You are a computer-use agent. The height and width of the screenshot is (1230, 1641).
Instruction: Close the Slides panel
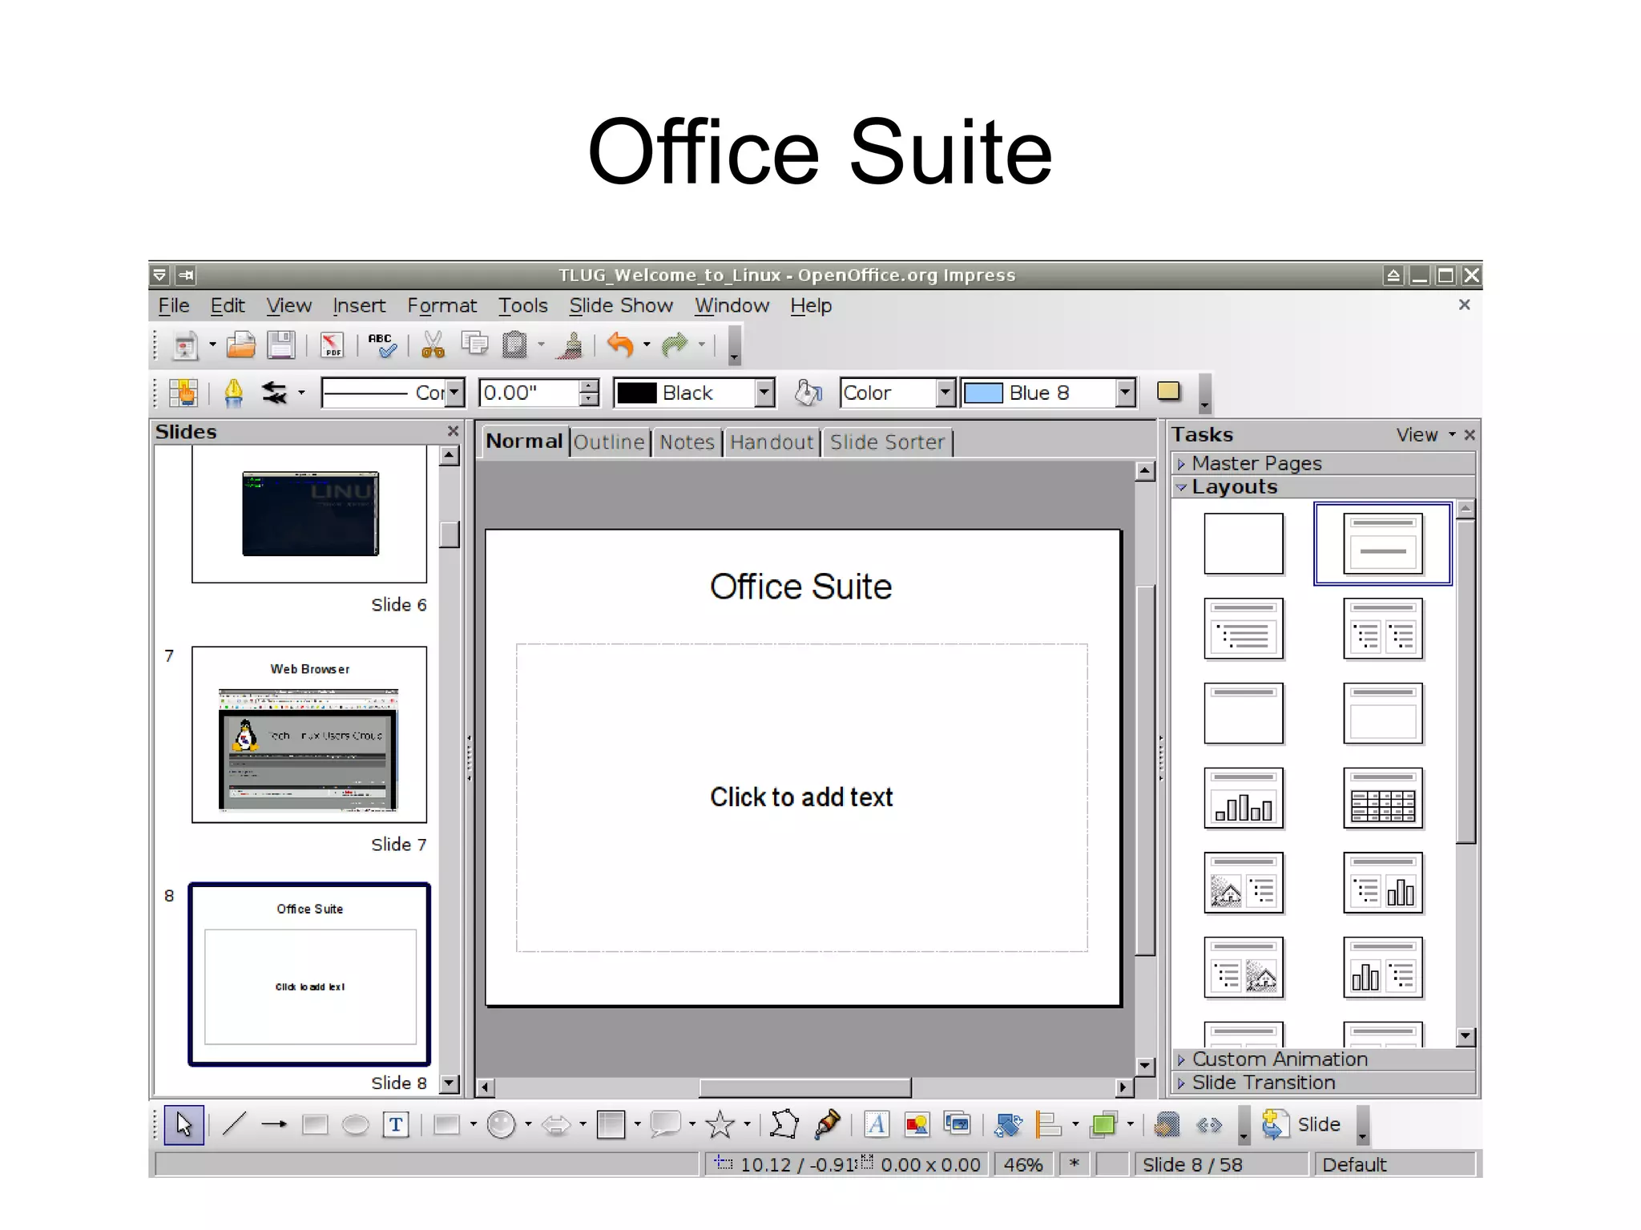pos(453,431)
